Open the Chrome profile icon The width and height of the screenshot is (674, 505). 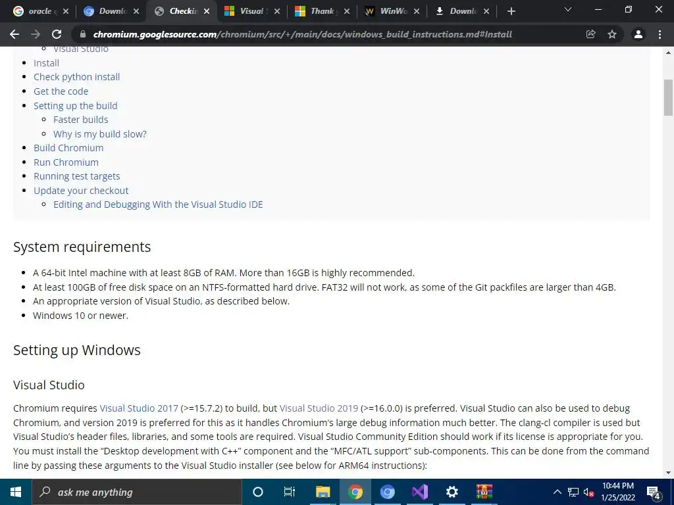(638, 34)
